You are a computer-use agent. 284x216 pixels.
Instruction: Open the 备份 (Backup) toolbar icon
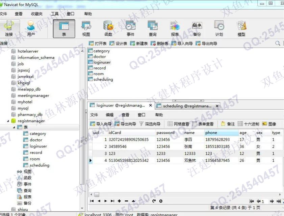pyautogui.click(x=197, y=28)
